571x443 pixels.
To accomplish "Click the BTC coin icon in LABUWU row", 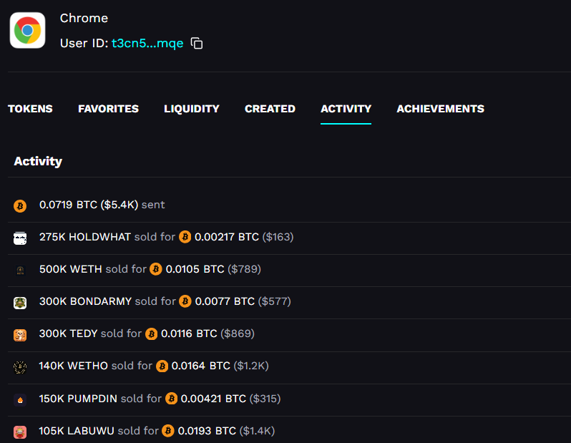I will pyautogui.click(x=168, y=431).
